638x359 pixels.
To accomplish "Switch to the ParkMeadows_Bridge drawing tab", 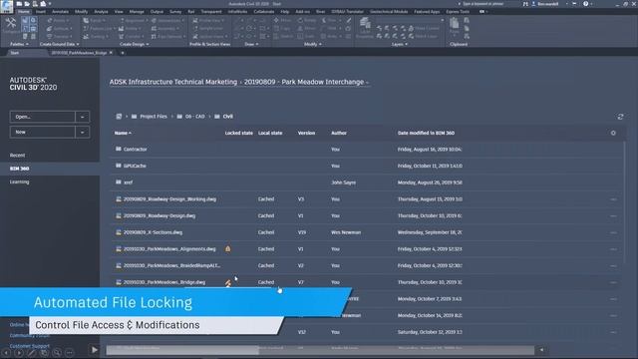I will (x=79, y=53).
